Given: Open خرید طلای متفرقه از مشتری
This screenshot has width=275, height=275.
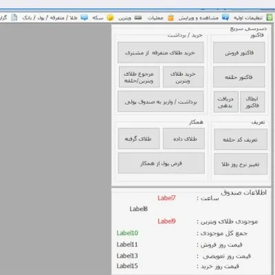Looking at the screenshot, I should tap(161, 52).
